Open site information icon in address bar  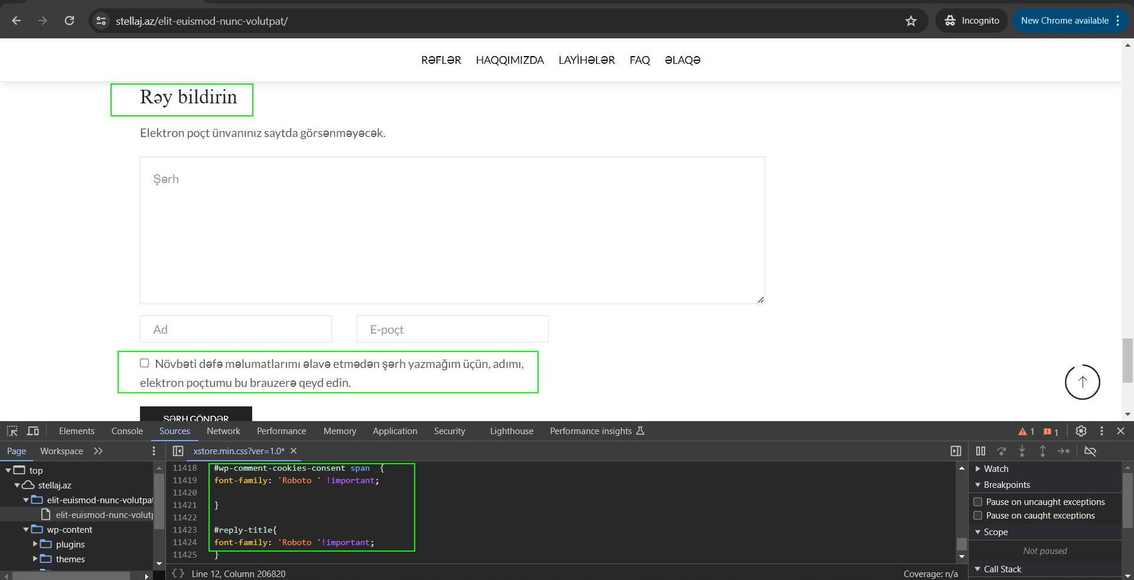102,21
